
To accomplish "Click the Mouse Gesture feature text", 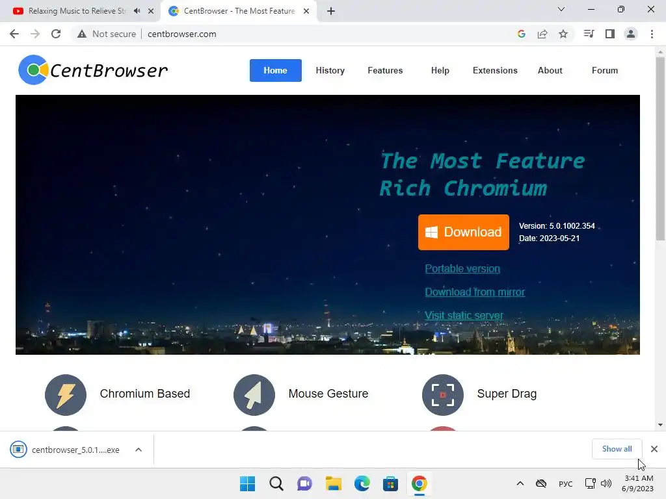I will [x=328, y=394].
